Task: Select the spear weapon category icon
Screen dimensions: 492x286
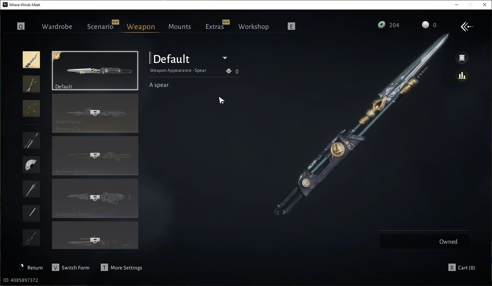Action: (x=31, y=60)
